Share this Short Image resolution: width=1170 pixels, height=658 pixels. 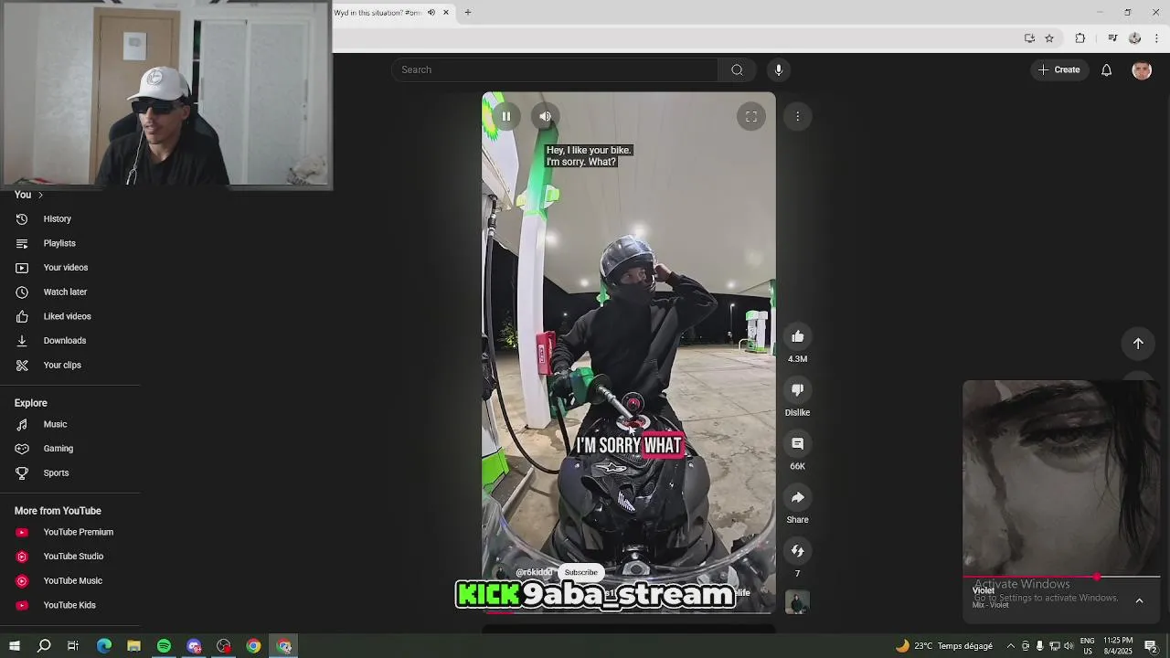pos(797,497)
